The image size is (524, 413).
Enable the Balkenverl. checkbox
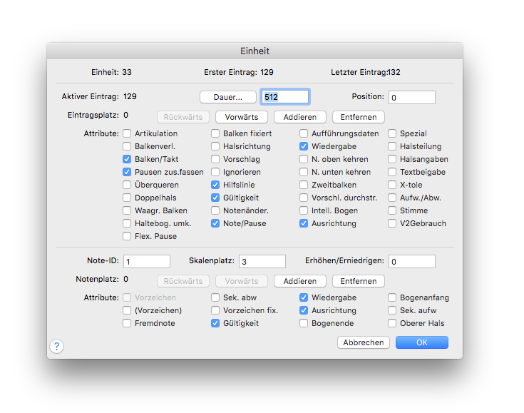127,146
